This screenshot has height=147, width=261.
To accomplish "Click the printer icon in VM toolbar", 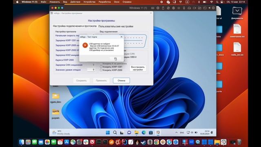I will click(189, 8).
